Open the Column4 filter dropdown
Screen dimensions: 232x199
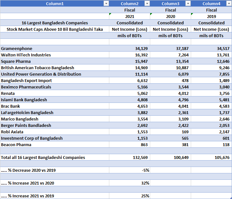[229, 4]
